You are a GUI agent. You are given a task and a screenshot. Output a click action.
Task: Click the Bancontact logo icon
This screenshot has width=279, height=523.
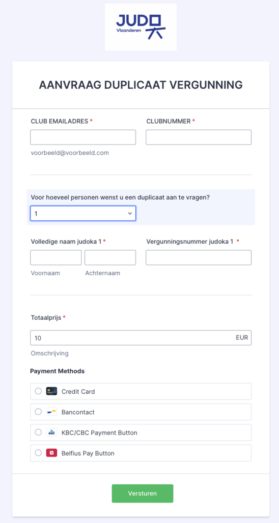click(51, 412)
